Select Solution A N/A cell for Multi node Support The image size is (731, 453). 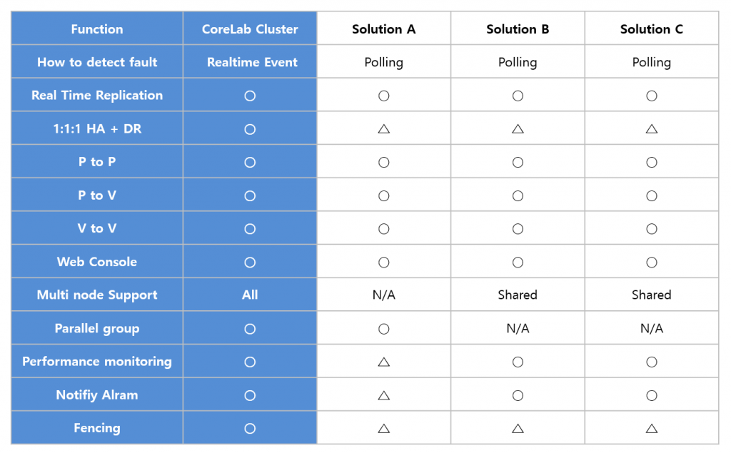click(383, 295)
